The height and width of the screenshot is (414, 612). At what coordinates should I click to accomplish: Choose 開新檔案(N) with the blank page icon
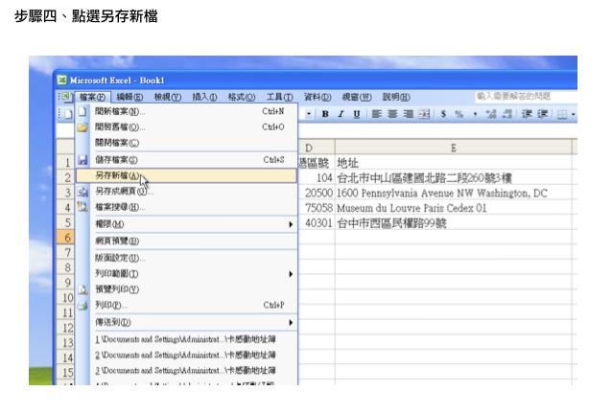tap(186, 111)
